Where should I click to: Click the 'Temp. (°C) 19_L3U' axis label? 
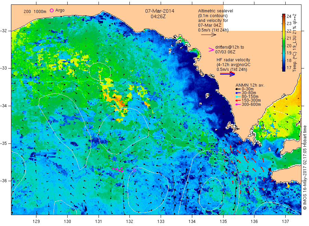[x=295, y=54]
